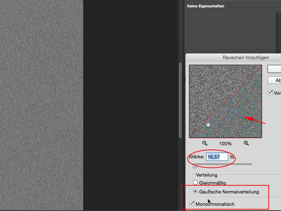Viewport: 281px width, 211px height.
Task: Click the 100% zoom level text
Action: click(225, 143)
